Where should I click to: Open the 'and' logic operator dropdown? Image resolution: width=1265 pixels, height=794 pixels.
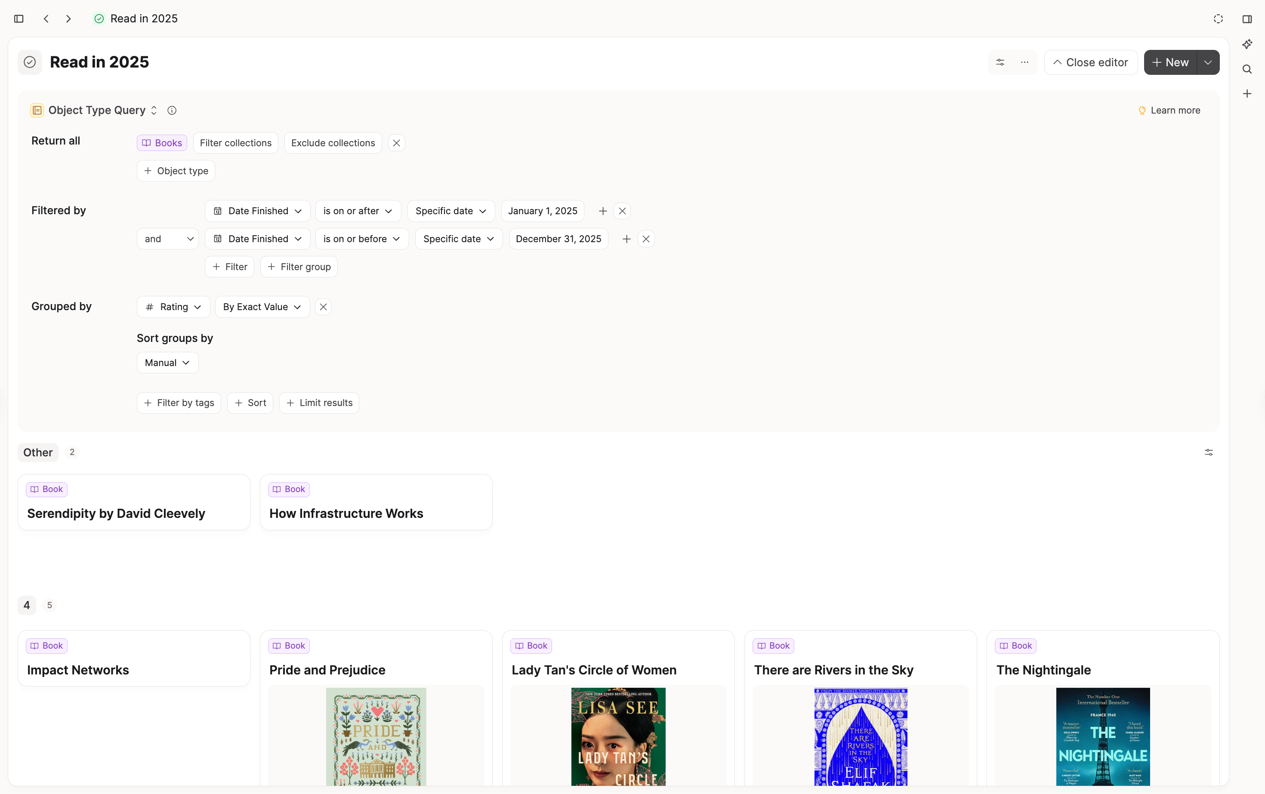[x=167, y=239]
